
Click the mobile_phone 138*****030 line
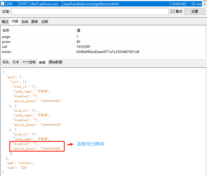click(x=37, y=125)
